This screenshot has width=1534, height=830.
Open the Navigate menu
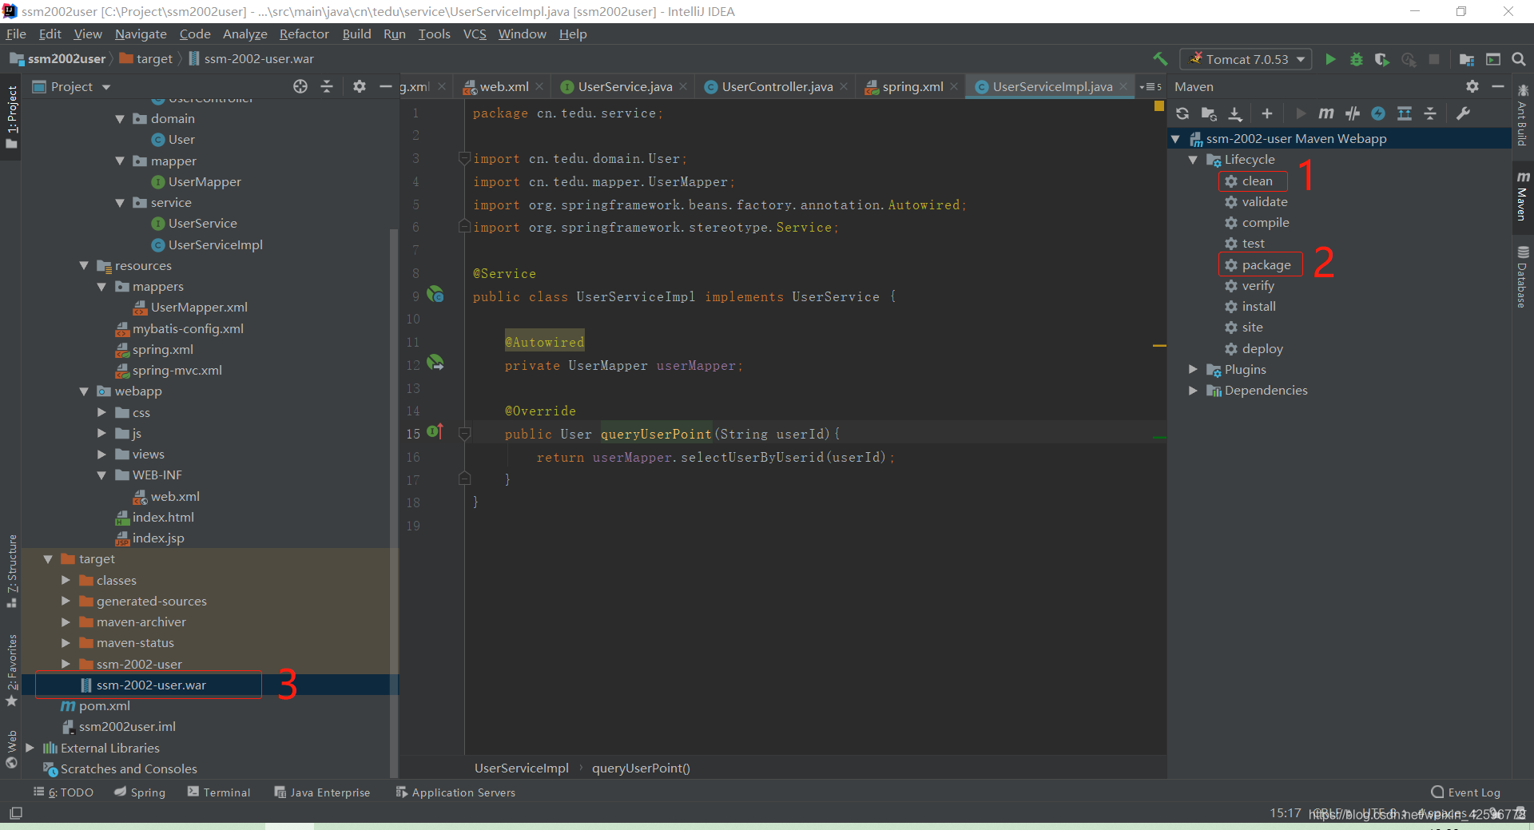141,34
